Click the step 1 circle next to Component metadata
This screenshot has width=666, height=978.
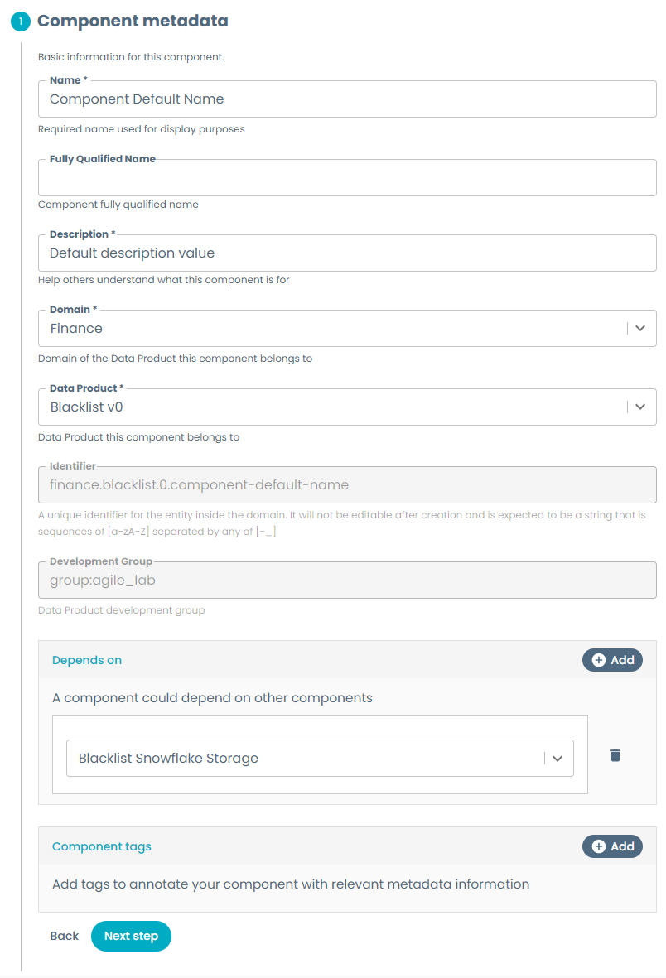(20, 21)
